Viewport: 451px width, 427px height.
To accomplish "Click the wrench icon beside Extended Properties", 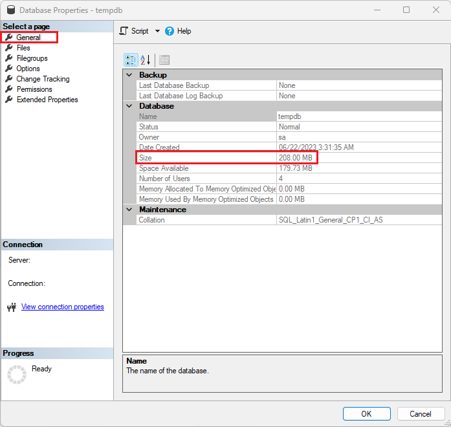I will [9, 99].
